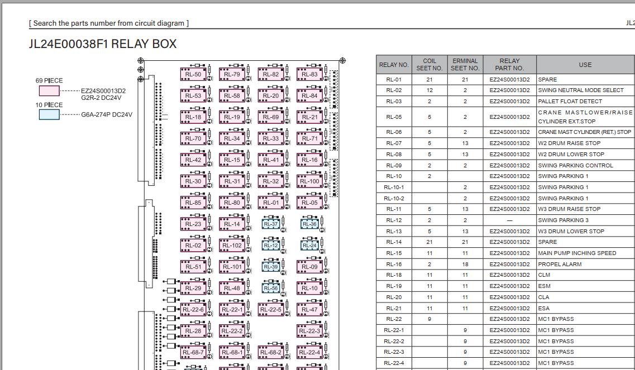Click the blue G6A-274P DC24V legend box
This screenshot has width=635, height=370.
coord(49,114)
